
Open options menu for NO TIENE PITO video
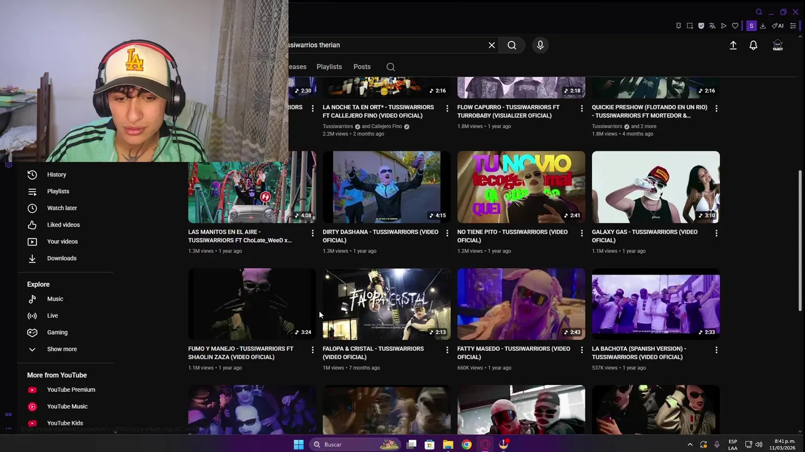pyautogui.click(x=582, y=233)
